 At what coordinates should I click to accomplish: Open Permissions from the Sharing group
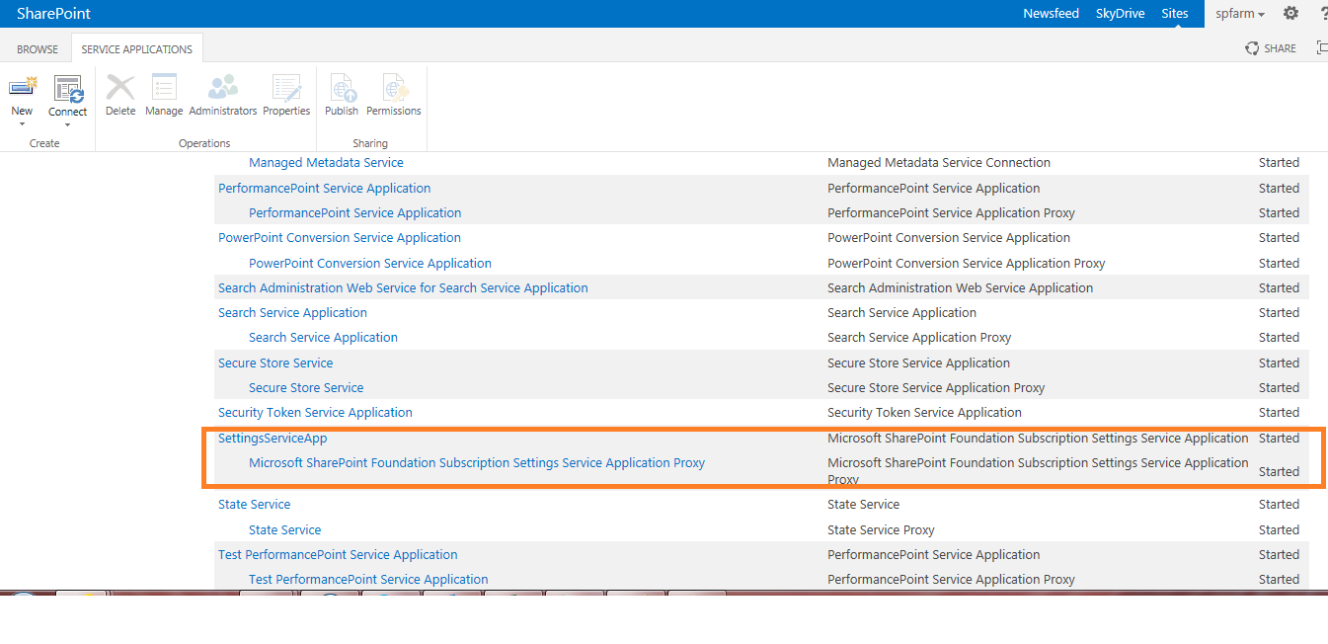click(x=393, y=88)
